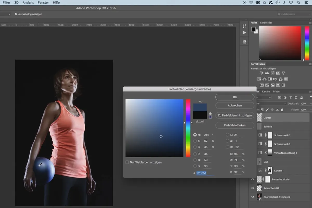Add a Channel Mixer adjustment

click(x=281, y=79)
